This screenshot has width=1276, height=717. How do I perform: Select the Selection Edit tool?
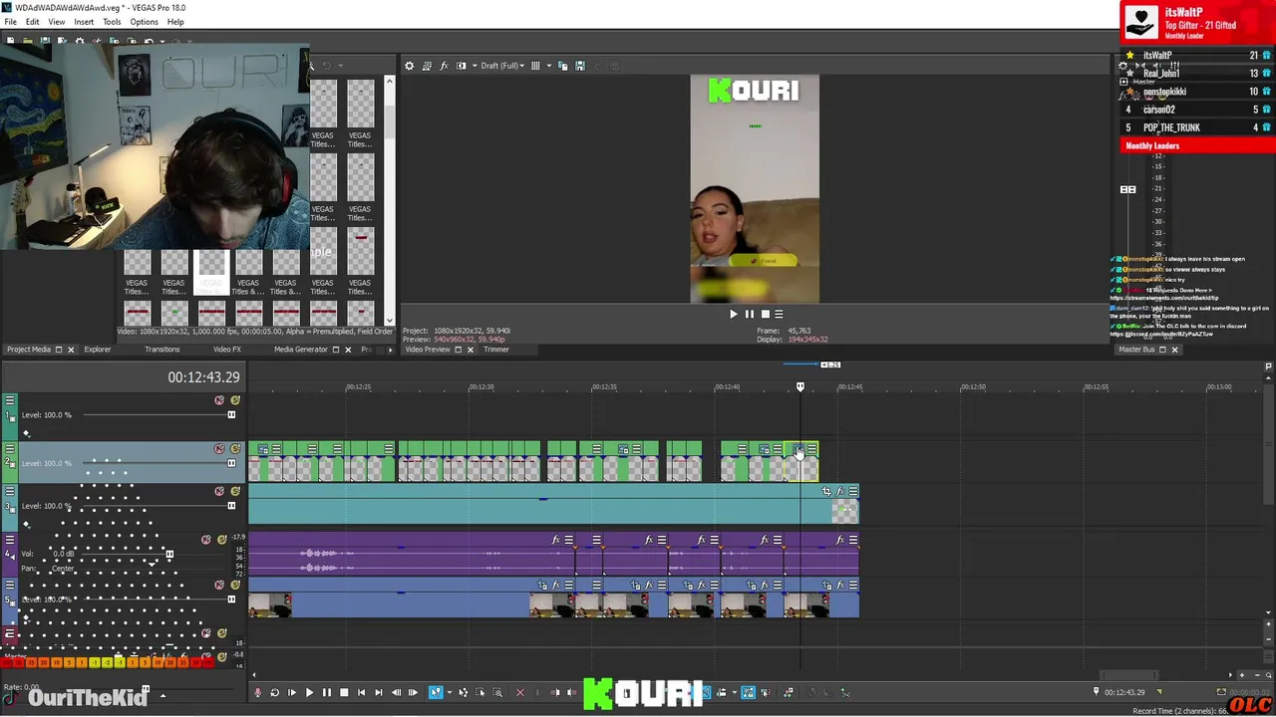coord(479,692)
